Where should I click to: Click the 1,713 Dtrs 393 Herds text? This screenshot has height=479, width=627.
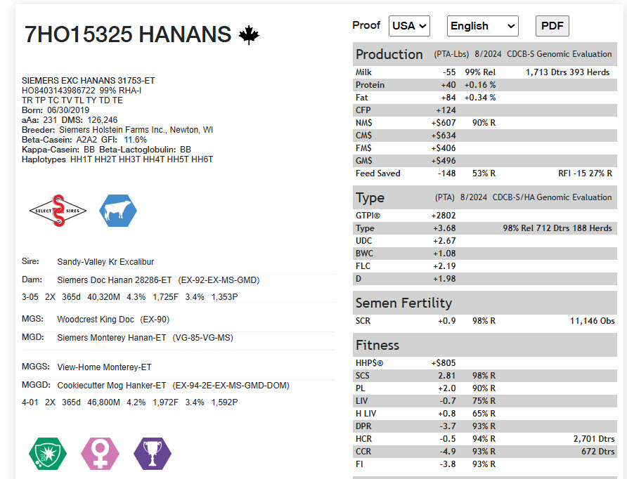[567, 72]
